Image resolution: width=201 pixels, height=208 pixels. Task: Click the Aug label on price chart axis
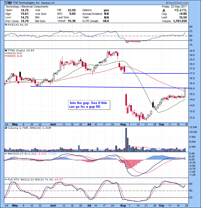(x=123, y=124)
